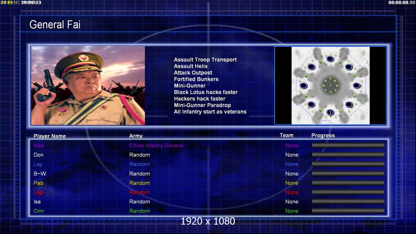Click the Army column header
This screenshot has width=416, height=234.
[136, 136]
